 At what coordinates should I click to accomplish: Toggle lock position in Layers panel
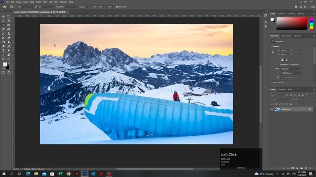[x=283, y=104]
